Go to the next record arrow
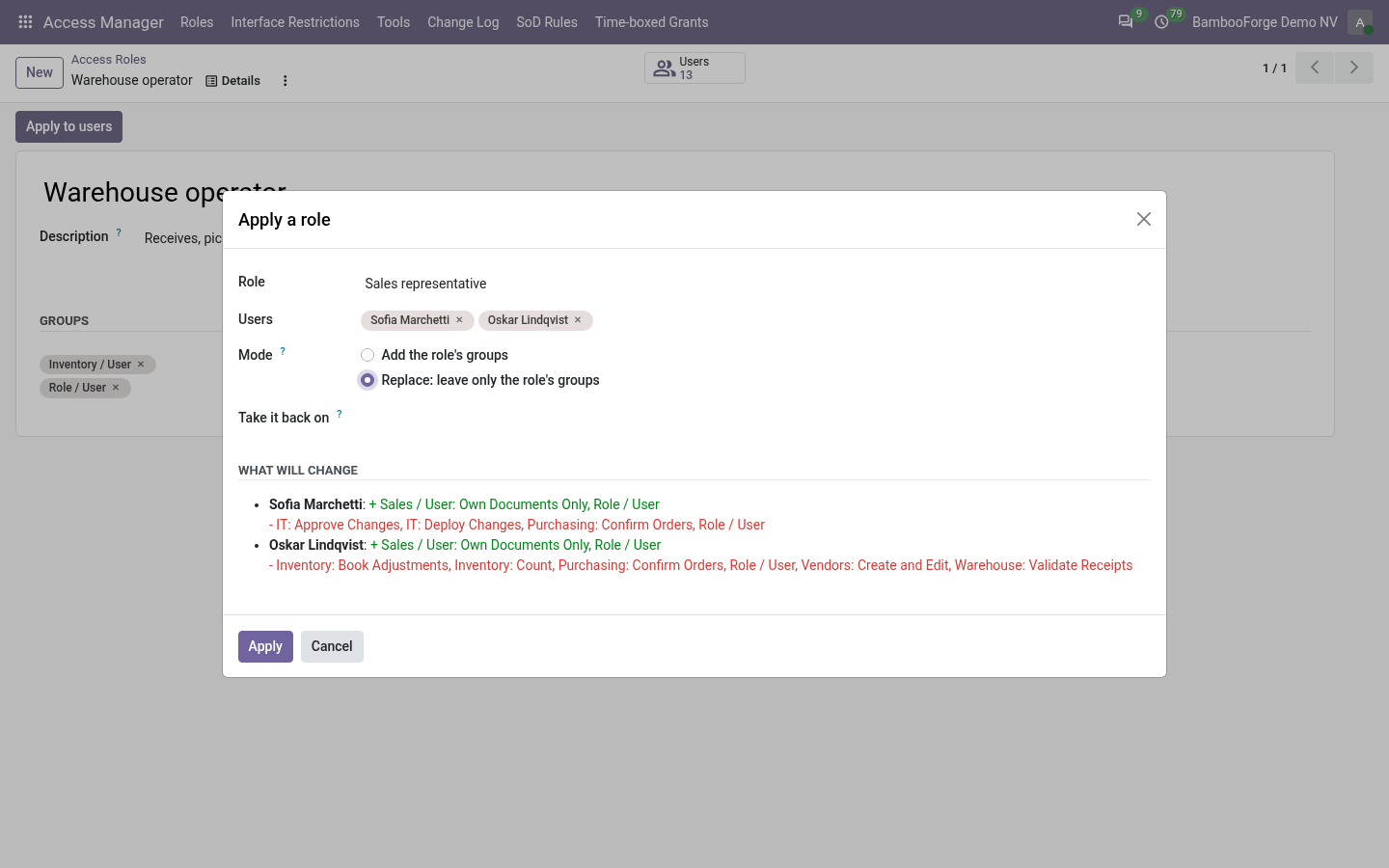The height and width of the screenshot is (868, 1389). coord(1354,68)
